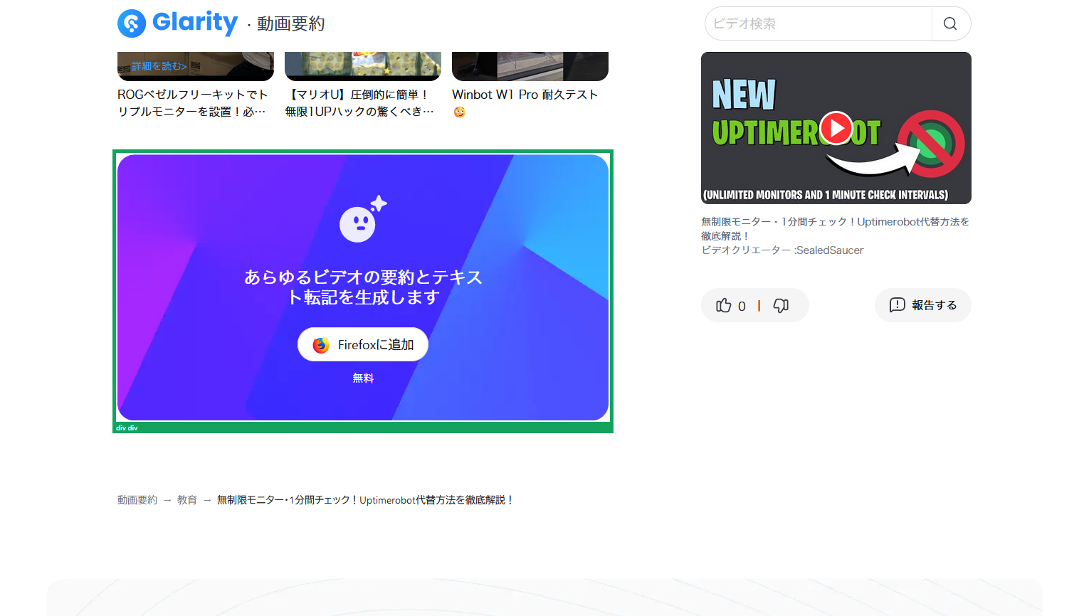
Task: Go to 教育 category in the breadcrumb
Action: click(x=187, y=500)
